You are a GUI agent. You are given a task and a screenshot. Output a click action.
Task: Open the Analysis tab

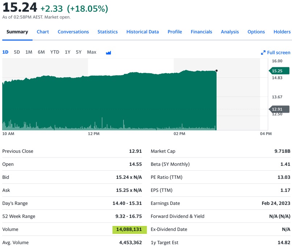coord(230,32)
